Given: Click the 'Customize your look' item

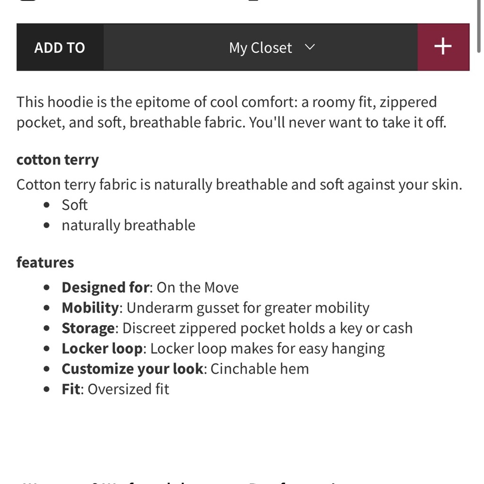Looking at the screenshot, I should click(185, 368).
